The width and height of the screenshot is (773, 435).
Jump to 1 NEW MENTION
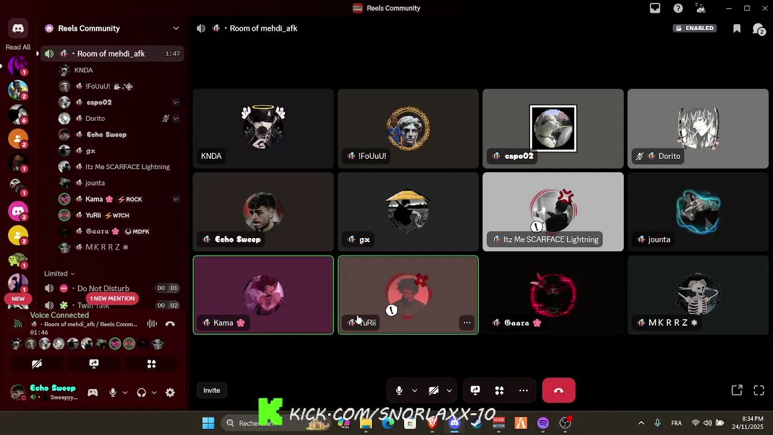[x=112, y=298]
